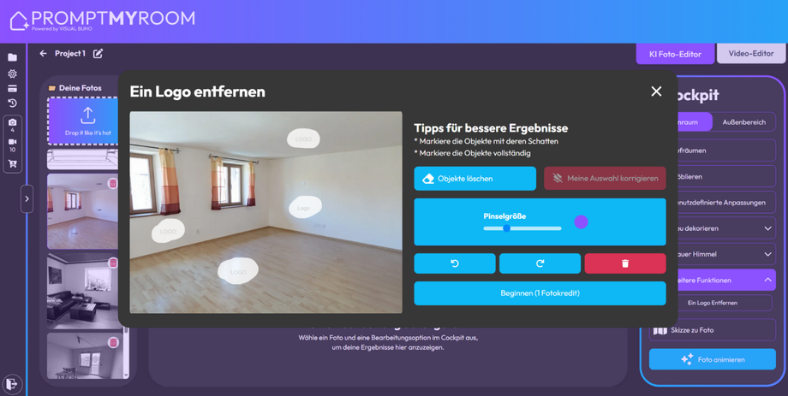Redo the brush stroke
The width and height of the screenshot is (788, 396).
coord(540,263)
